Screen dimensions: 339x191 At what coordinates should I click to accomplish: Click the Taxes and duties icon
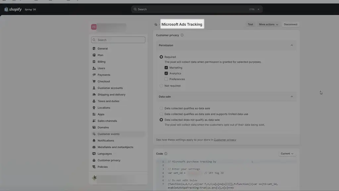(x=94, y=101)
